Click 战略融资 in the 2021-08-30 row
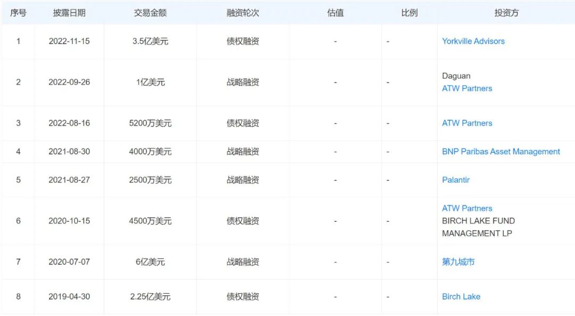 click(243, 152)
